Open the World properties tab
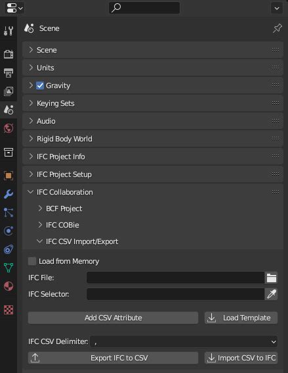This screenshot has width=288, height=373. (9, 128)
